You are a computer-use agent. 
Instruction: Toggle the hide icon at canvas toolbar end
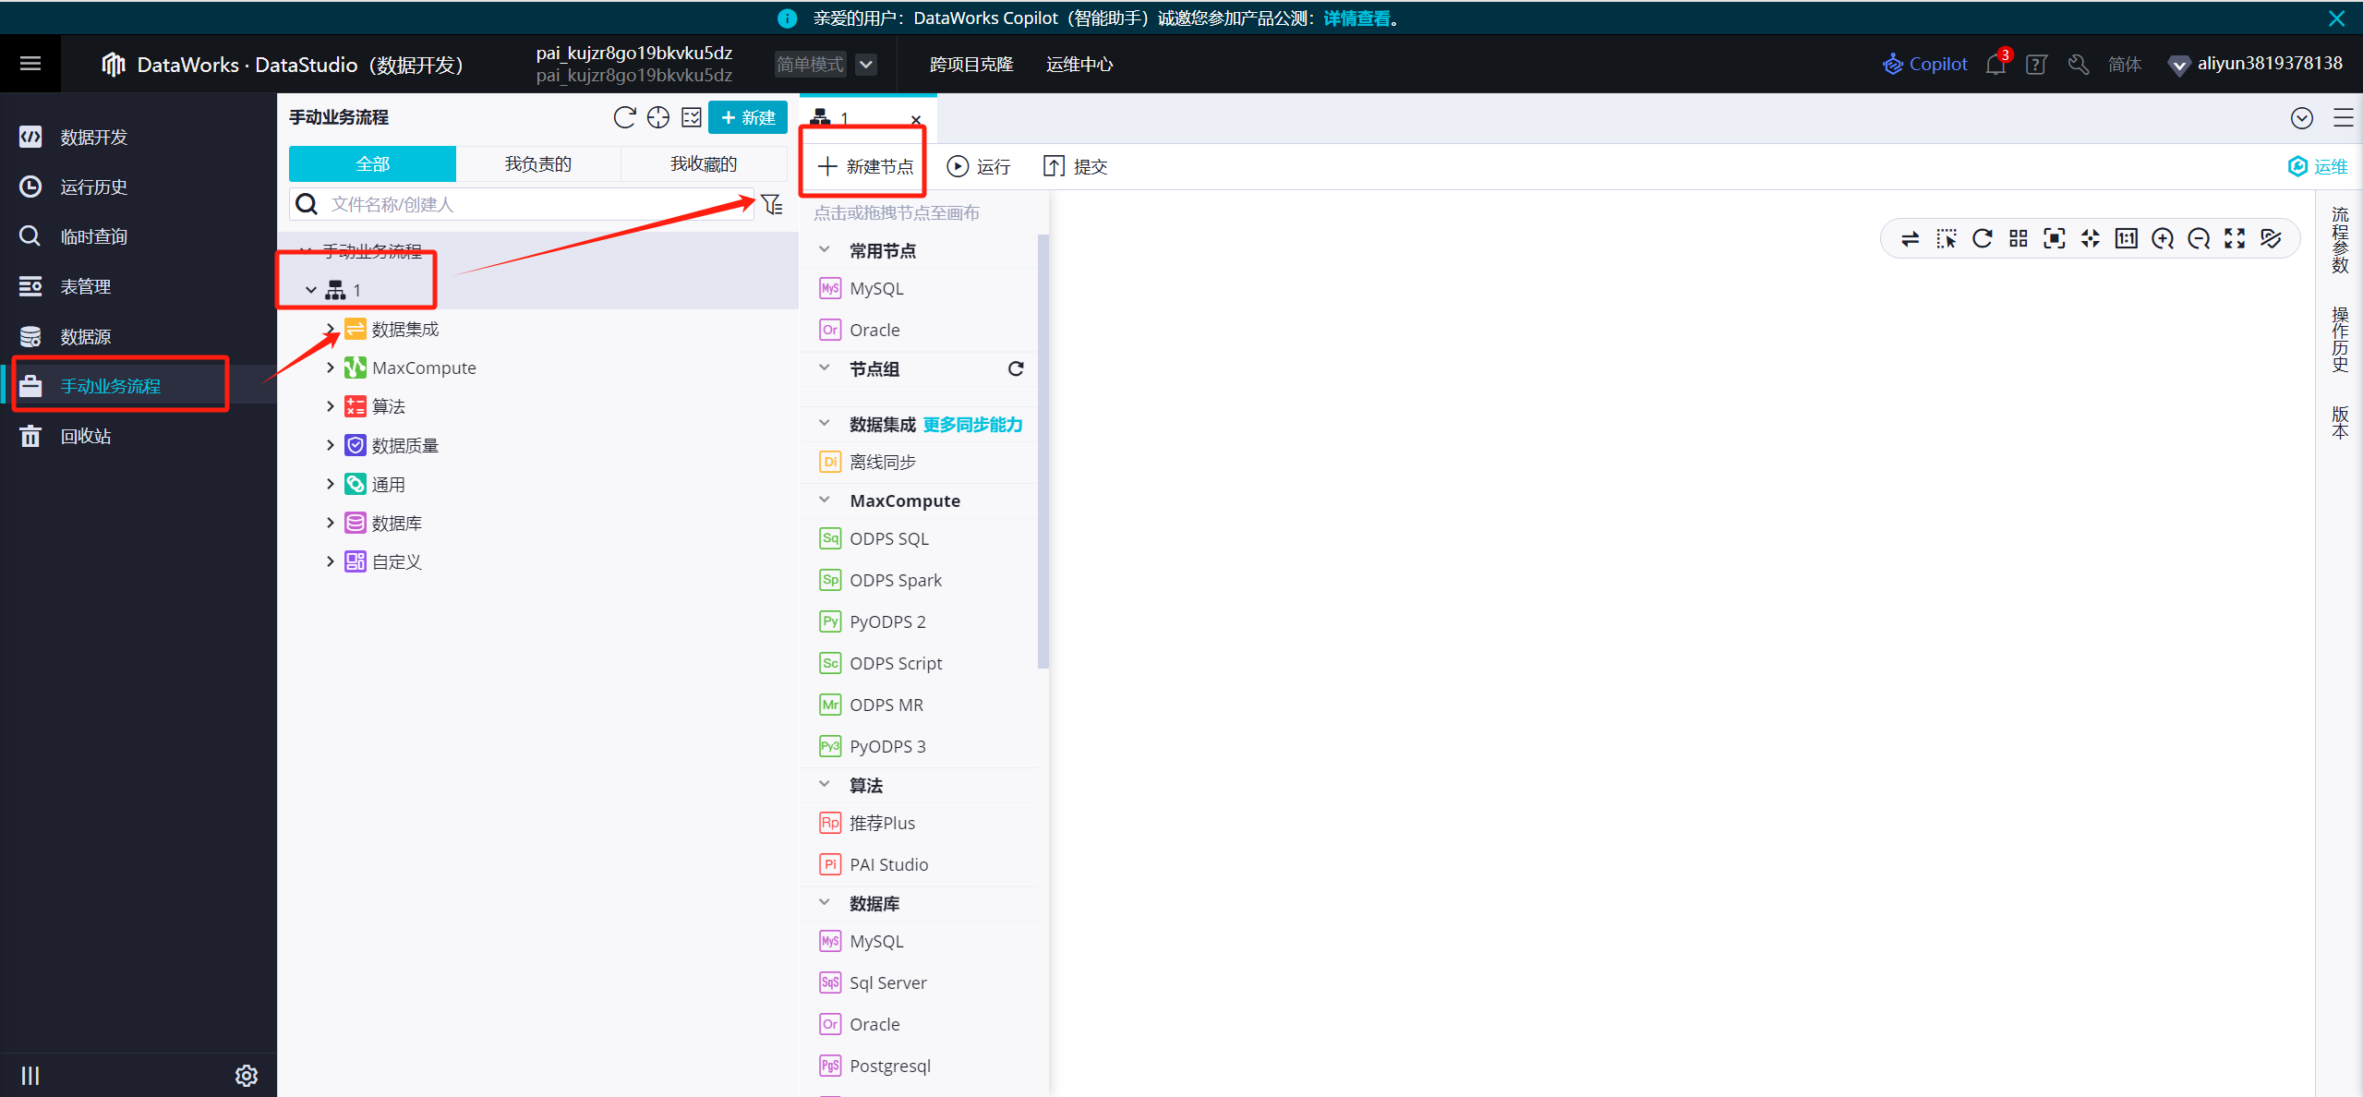[x=2272, y=238]
